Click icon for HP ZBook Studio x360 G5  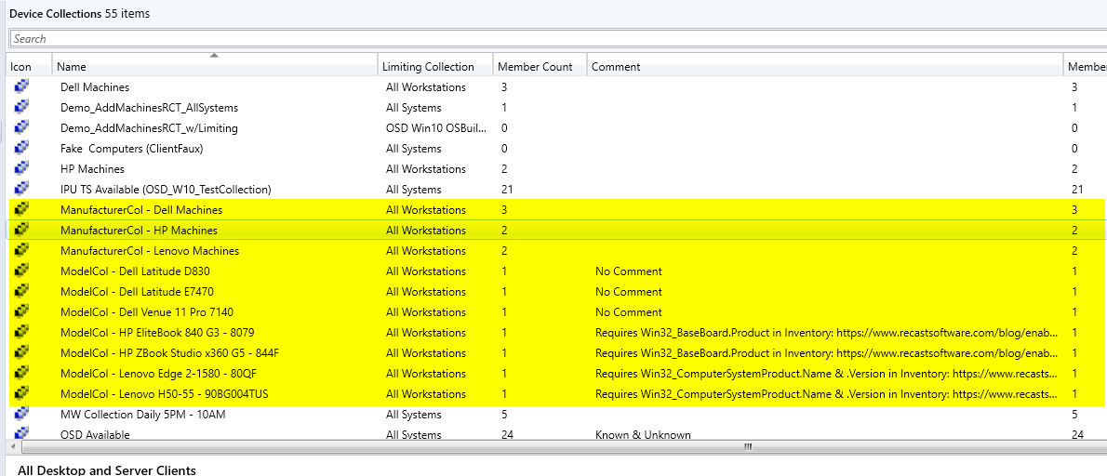(21, 352)
